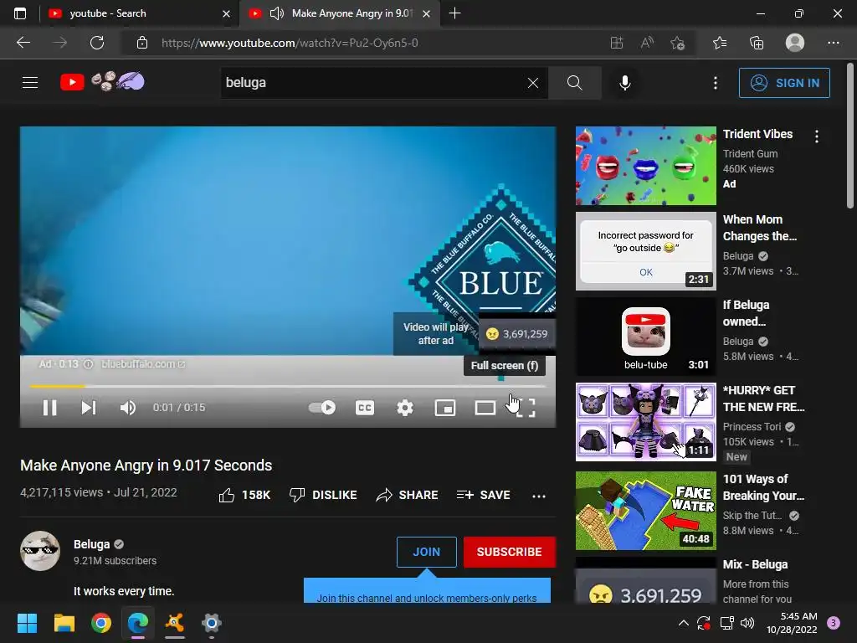Open bluebuffalo.com ad link
The width and height of the screenshot is (857, 643).
point(142,364)
